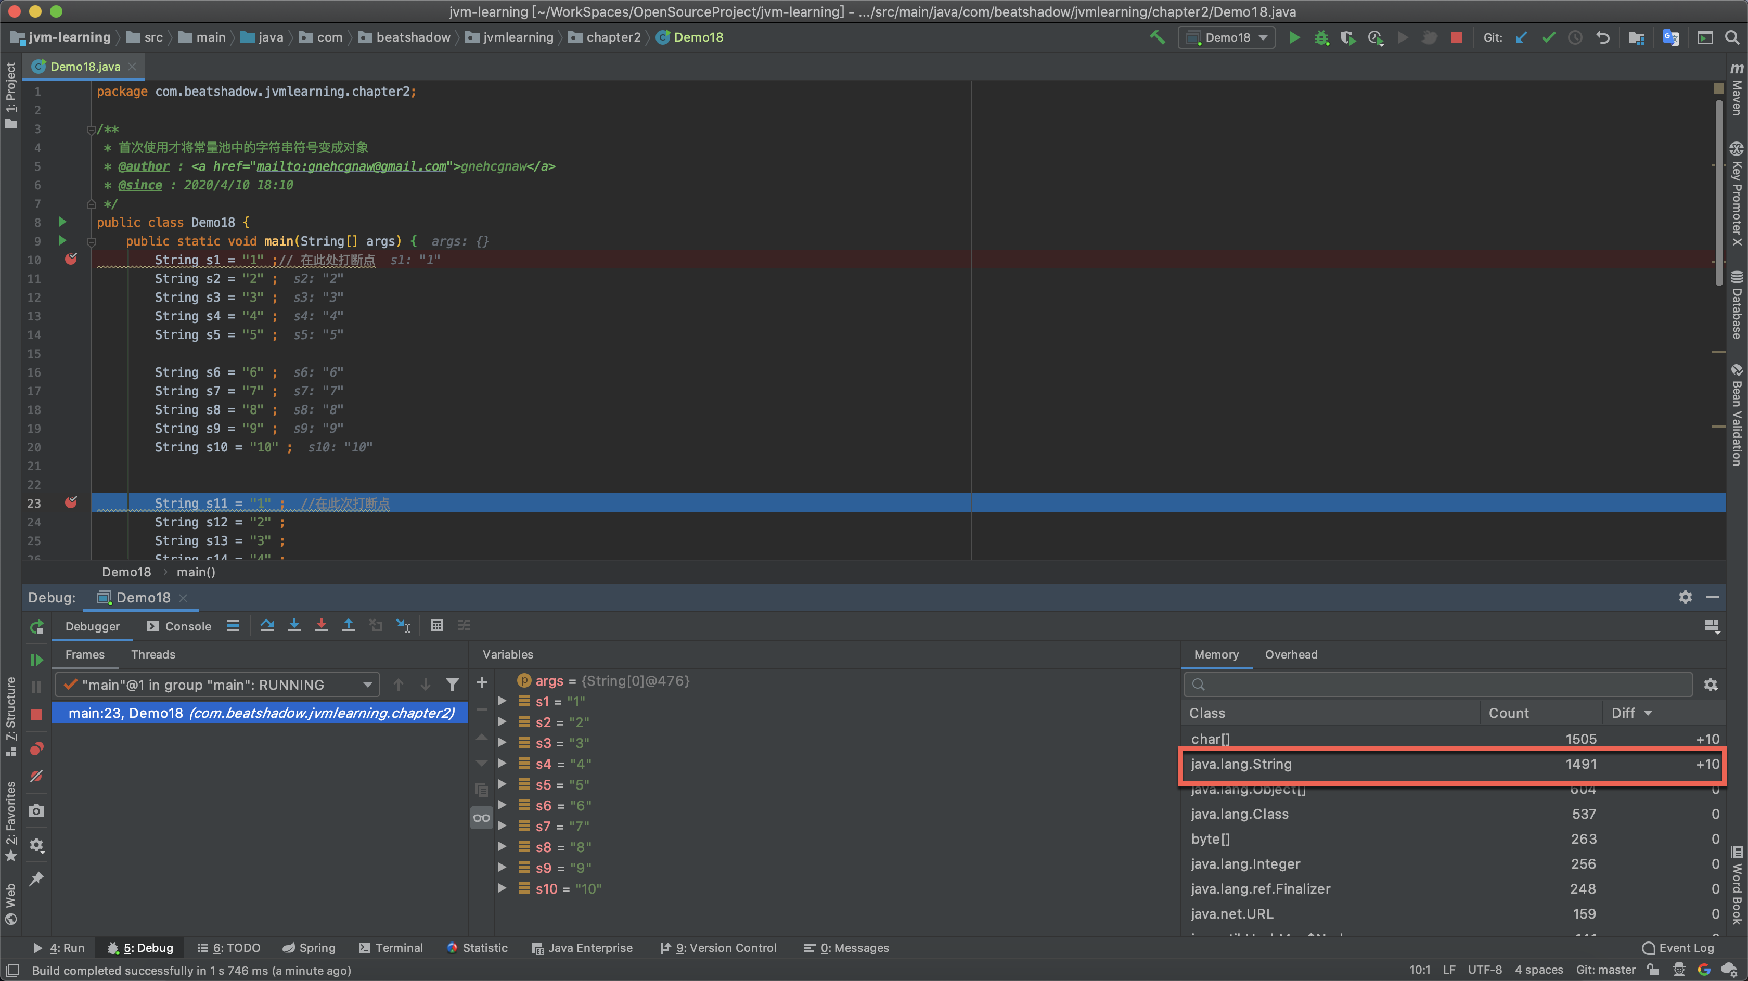This screenshot has width=1748, height=981.
Task: Open 9: Version Control tool window
Action: coord(718,948)
